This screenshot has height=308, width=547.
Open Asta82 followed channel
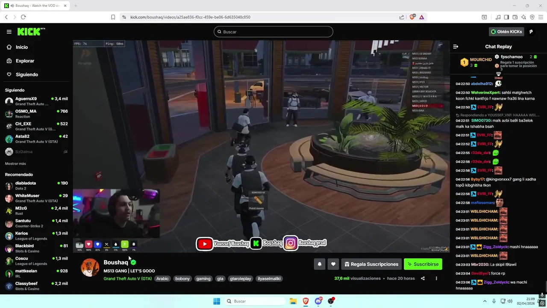[36, 139]
